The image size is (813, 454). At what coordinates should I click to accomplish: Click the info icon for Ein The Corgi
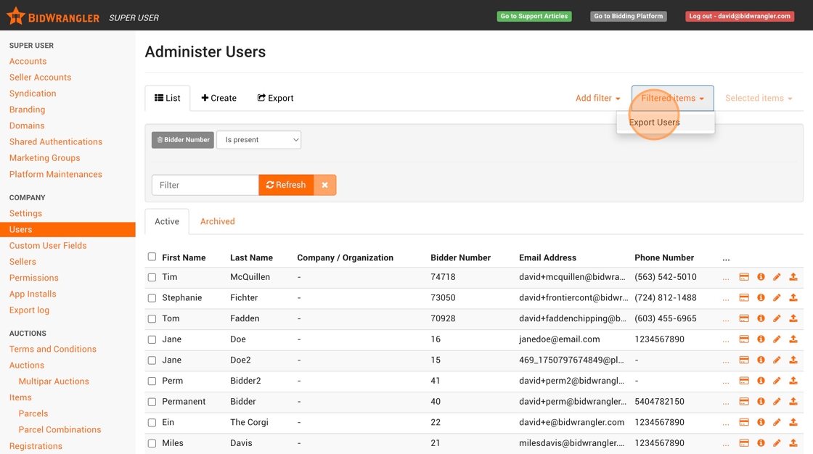click(x=761, y=422)
